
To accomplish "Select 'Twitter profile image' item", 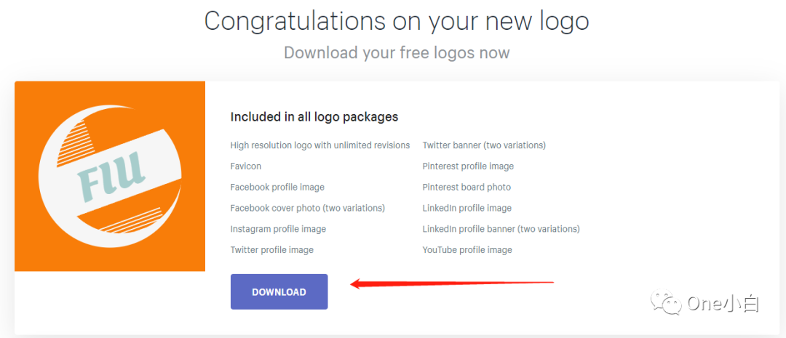I will 272,250.
